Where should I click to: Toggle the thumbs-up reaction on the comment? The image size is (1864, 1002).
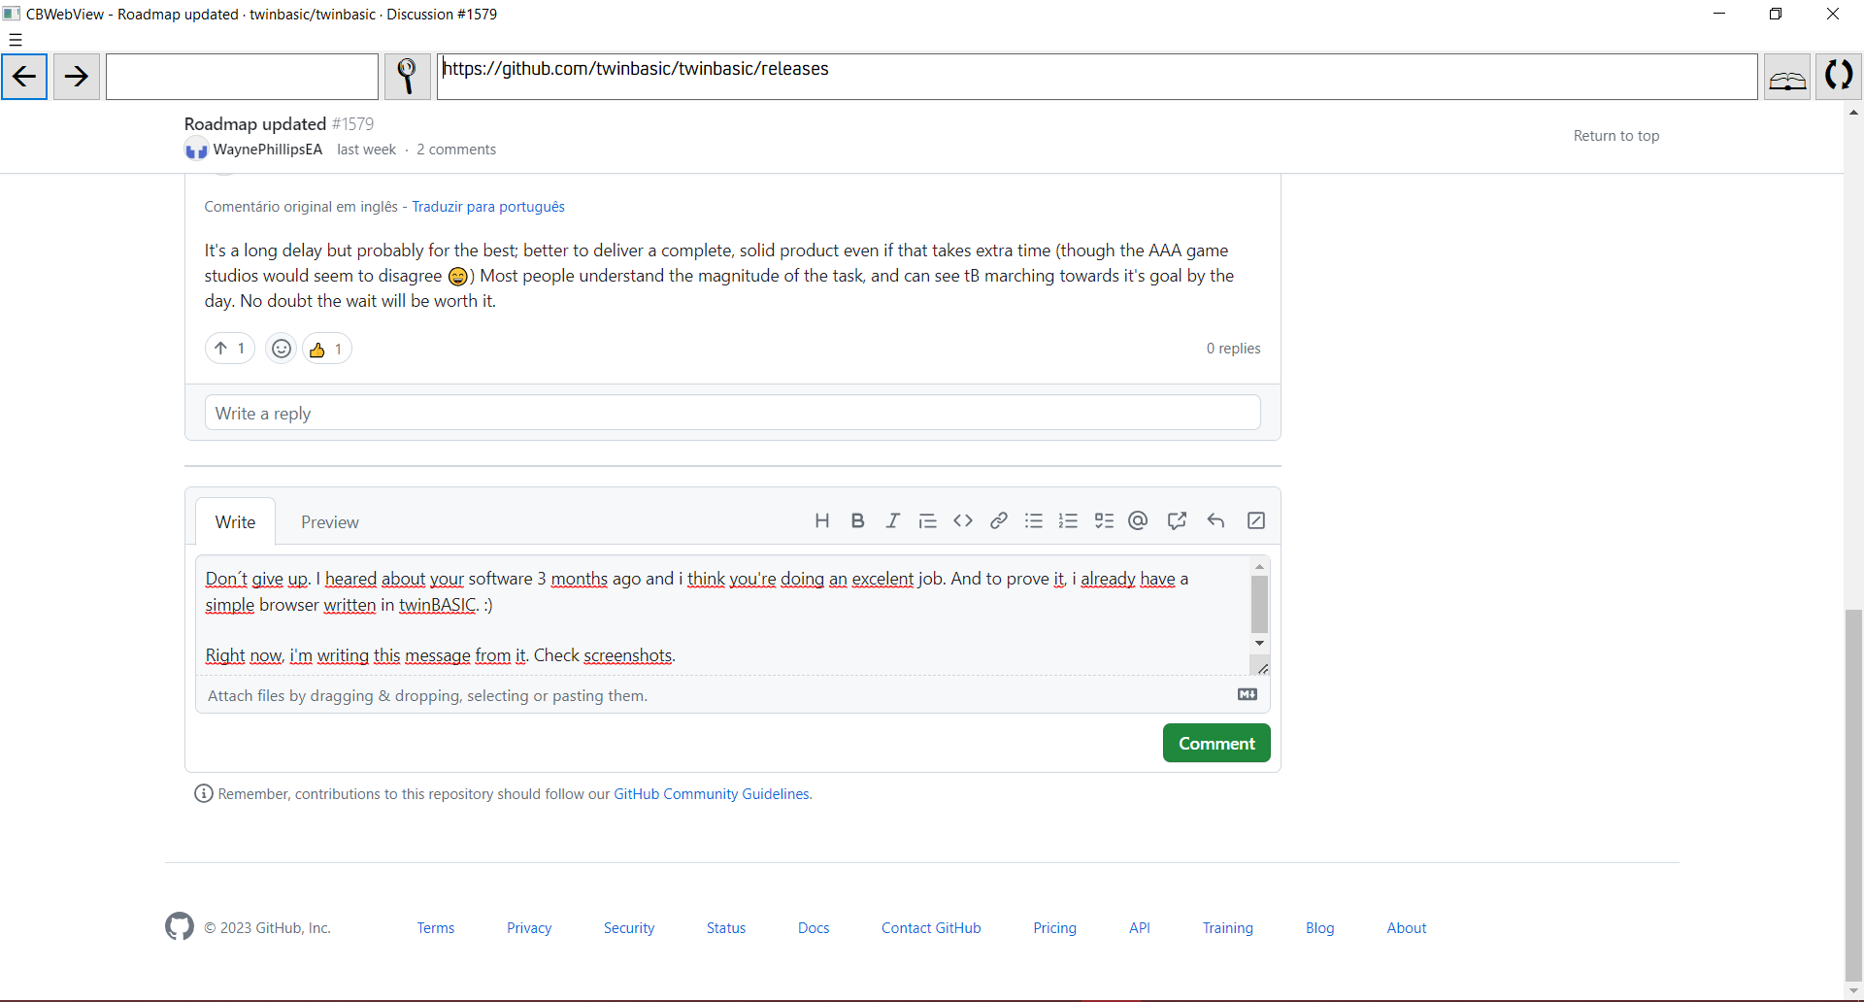pos(326,348)
